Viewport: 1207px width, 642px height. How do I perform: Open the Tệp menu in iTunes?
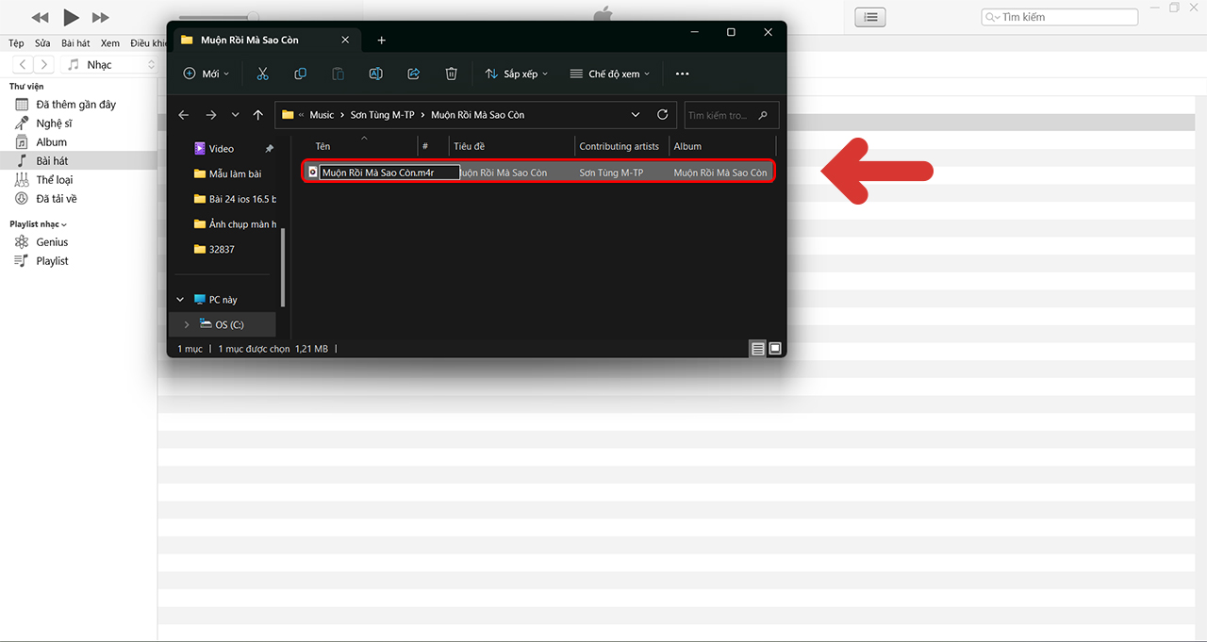click(x=16, y=43)
